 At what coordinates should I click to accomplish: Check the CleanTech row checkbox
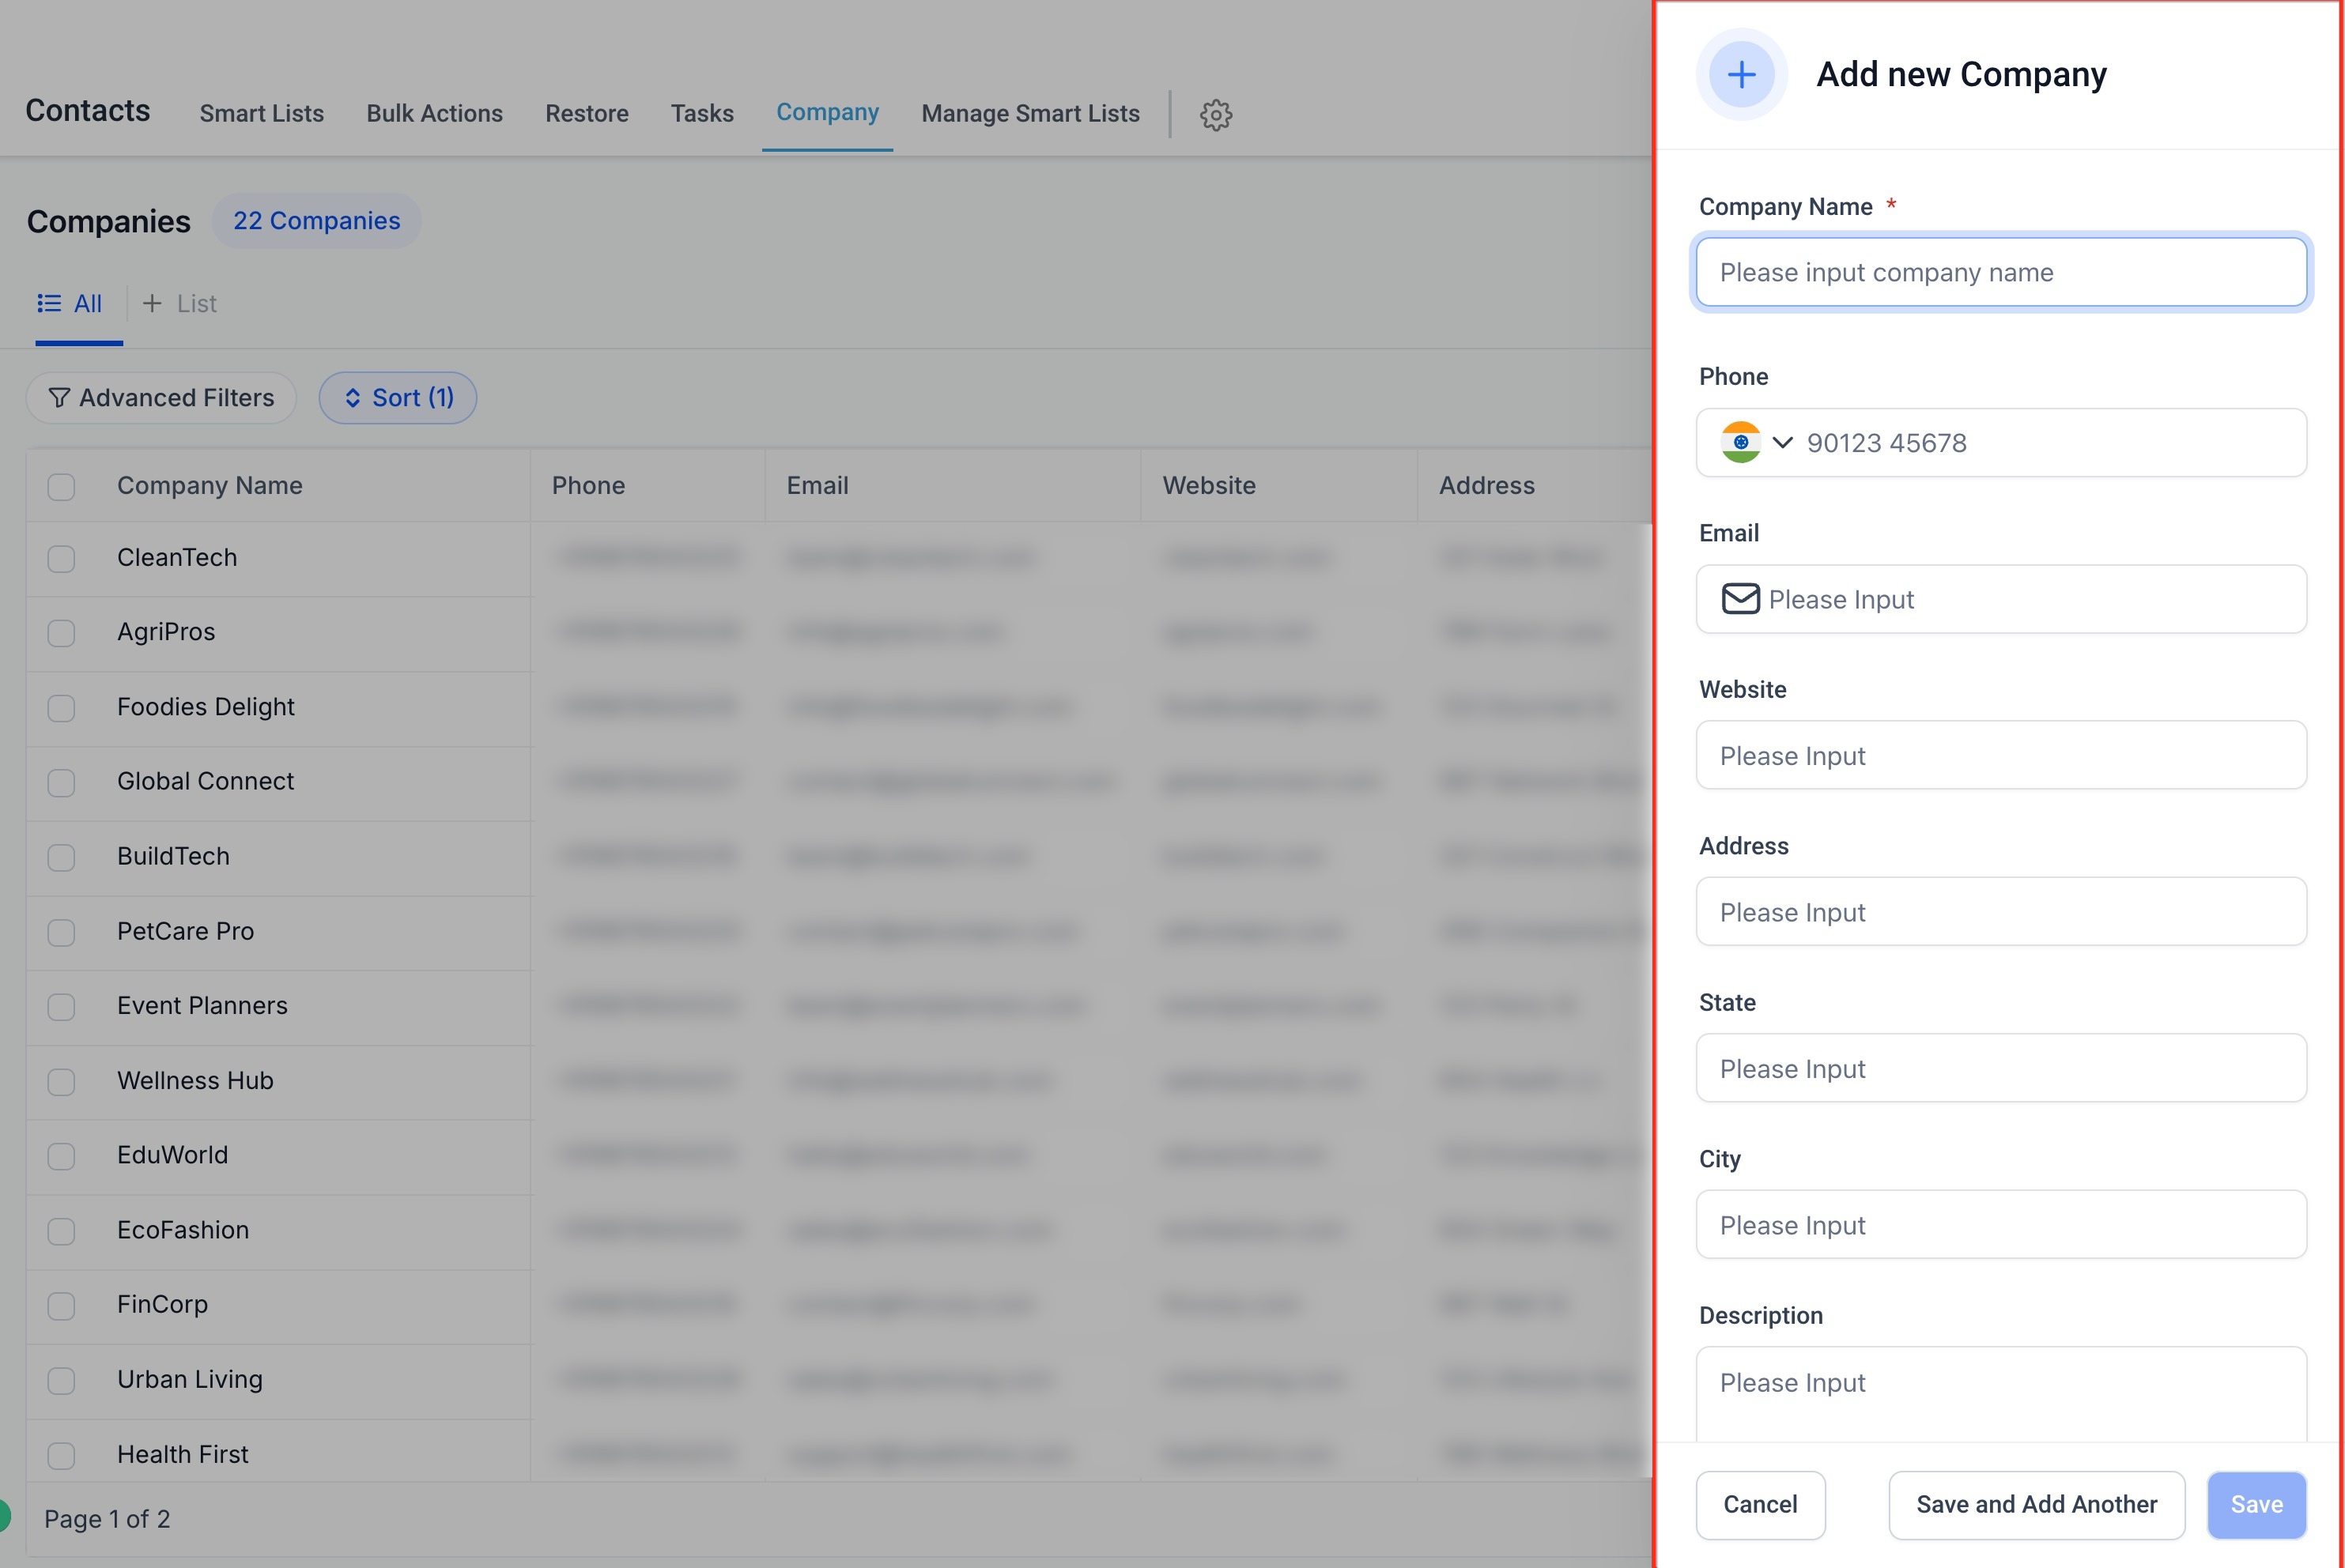tap(61, 558)
